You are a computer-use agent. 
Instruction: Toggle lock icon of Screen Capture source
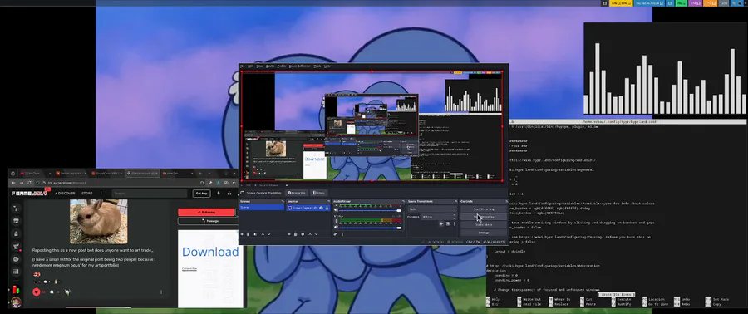pyautogui.click(x=327, y=208)
